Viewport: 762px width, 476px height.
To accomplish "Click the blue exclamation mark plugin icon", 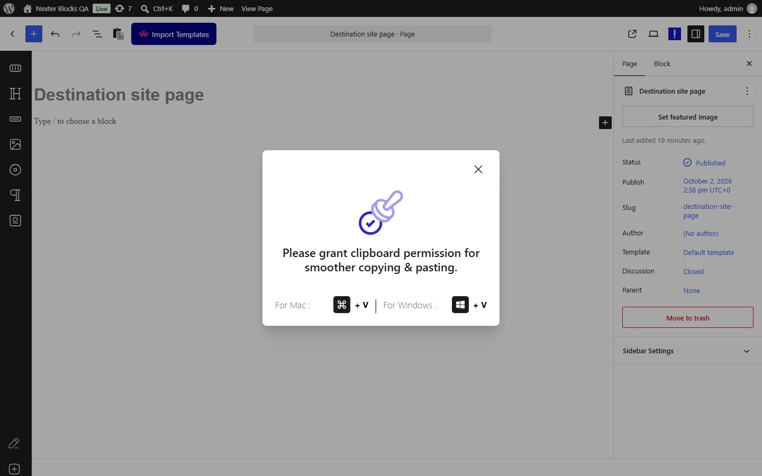I will point(675,34).
